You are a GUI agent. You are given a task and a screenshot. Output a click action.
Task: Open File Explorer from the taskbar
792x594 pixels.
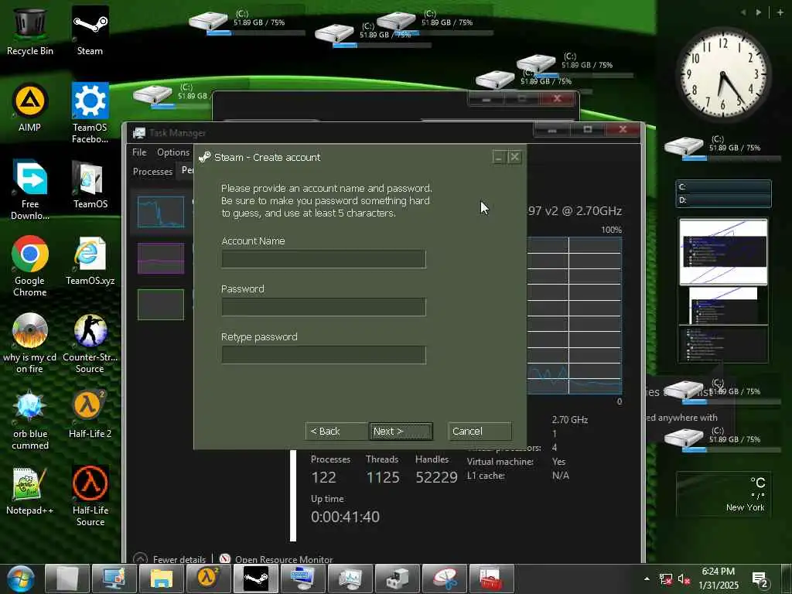pyautogui.click(x=162, y=579)
